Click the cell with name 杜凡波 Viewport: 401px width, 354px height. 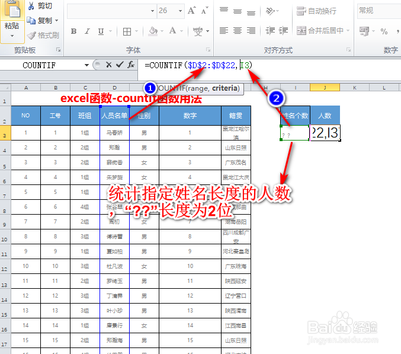click(114, 266)
